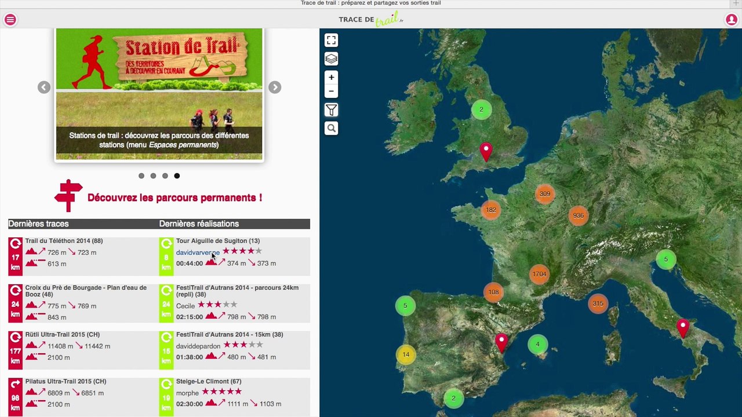Open the 1704 map cluster
The width and height of the screenshot is (742, 417).
click(539, 274)
